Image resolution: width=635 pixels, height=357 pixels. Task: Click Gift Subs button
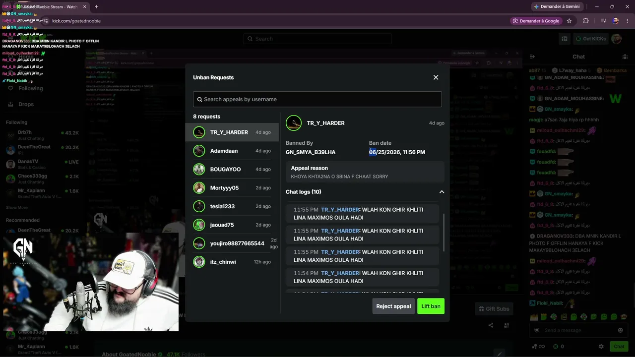pyautogui.click(x=494, y=309)
